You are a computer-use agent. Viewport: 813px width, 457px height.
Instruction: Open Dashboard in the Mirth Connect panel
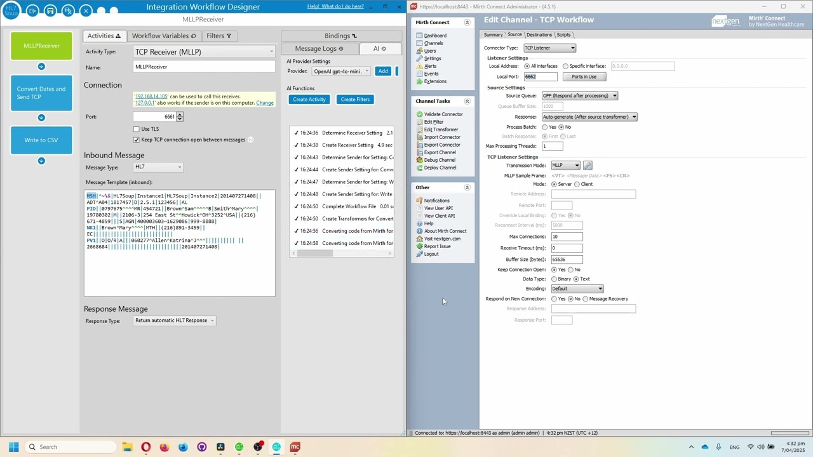(x=435, y=36)
